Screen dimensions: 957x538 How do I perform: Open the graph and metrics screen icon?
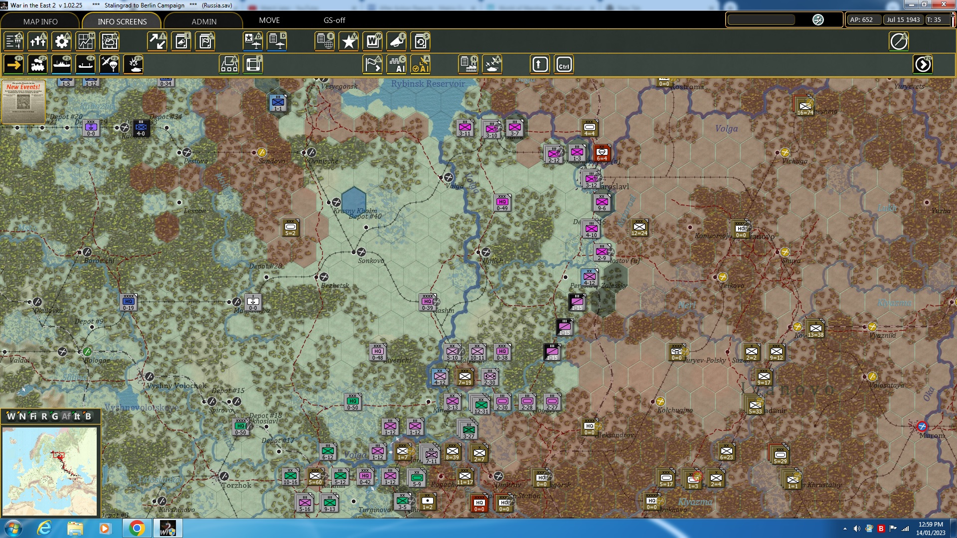click(85, 41)
